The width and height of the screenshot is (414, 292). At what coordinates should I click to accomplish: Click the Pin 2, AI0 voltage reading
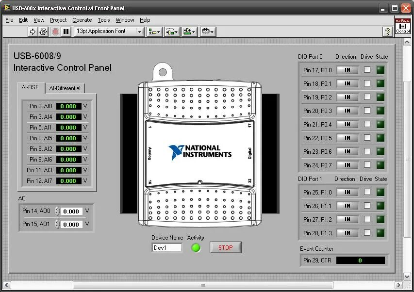point(68,106)
